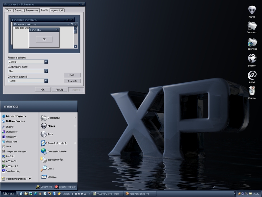Launch StyleBuilder from the start menu list
This screenshot has width=262, height=197.
[10, 132]
